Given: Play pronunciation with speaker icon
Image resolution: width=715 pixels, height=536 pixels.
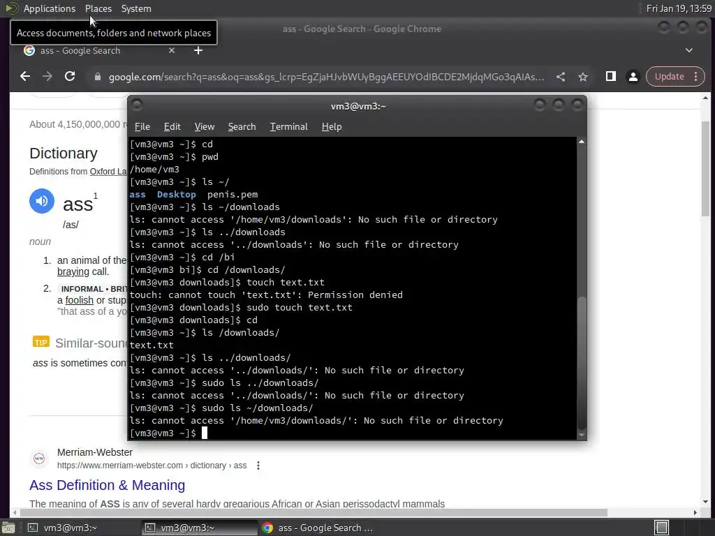Looking at the screenshot, I should pos(42,201).
